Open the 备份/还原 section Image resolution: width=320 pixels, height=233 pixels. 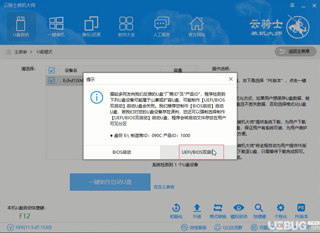click(91, 27)
